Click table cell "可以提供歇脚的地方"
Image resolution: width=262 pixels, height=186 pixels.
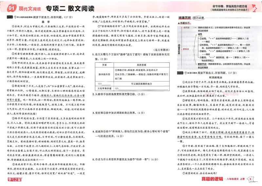[141, 84]
